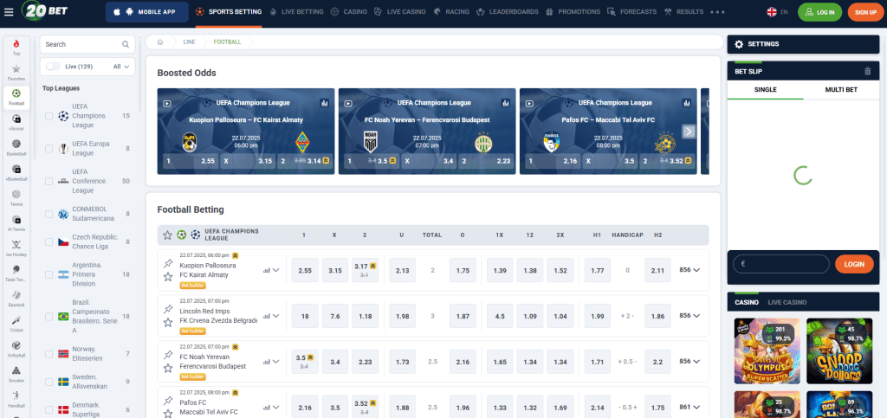
Task: Go to home via breadcrumb icon
Action: (x=160, y=42)
